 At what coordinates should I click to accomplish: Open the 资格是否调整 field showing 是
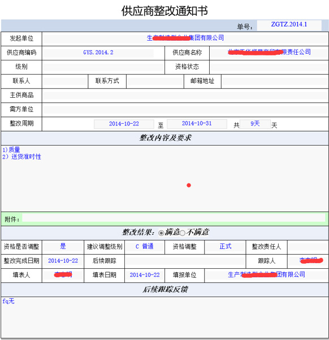coord(63,247)
